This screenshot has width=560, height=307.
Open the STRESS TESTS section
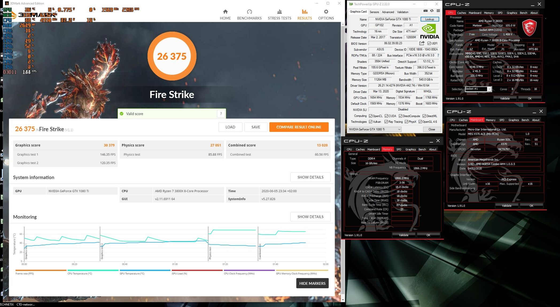(279, 15)
